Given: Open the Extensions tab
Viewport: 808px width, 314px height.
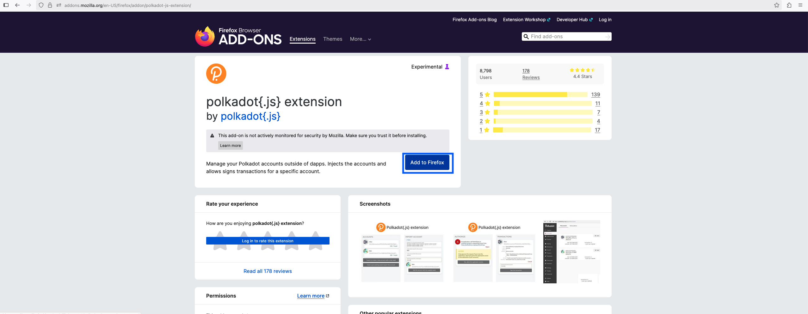Looking at the screenshot, I should pos(303,39).
